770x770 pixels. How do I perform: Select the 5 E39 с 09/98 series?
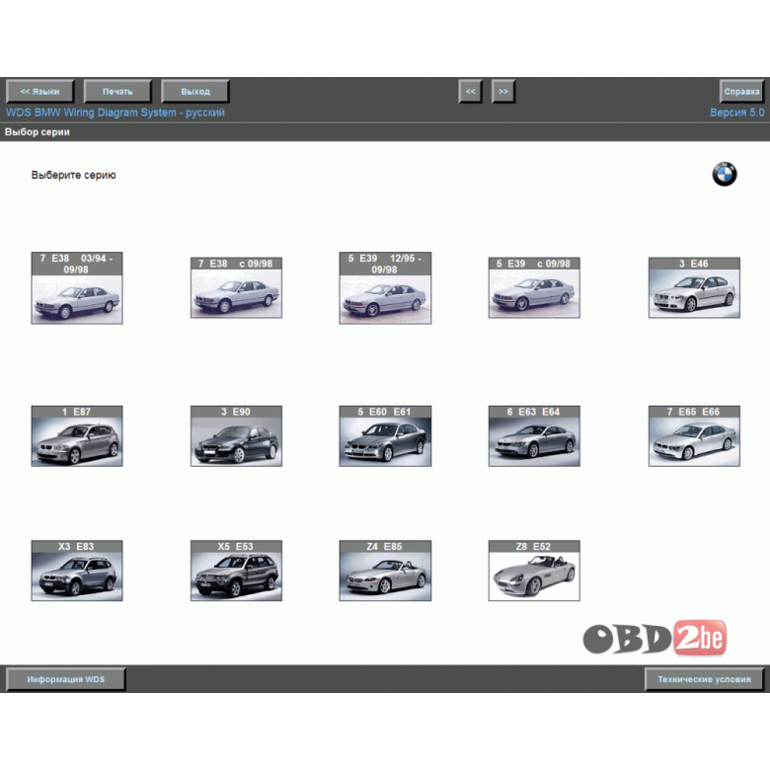[x=534, y=288]
